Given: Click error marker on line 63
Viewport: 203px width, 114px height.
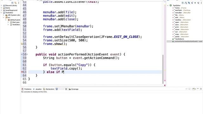Looking at the screenshot, I should [22, 72].
